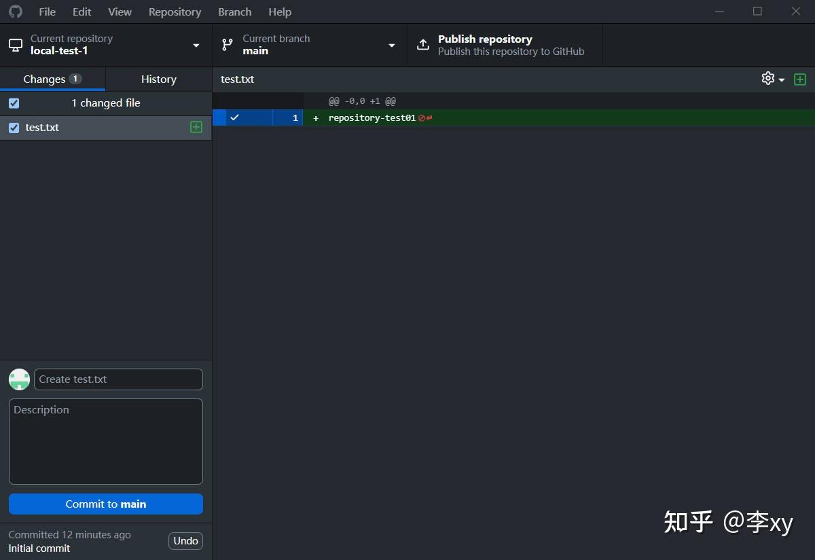Open the Current repository dropdown
This screenshot has width=815, height=560.
(196, 45)
